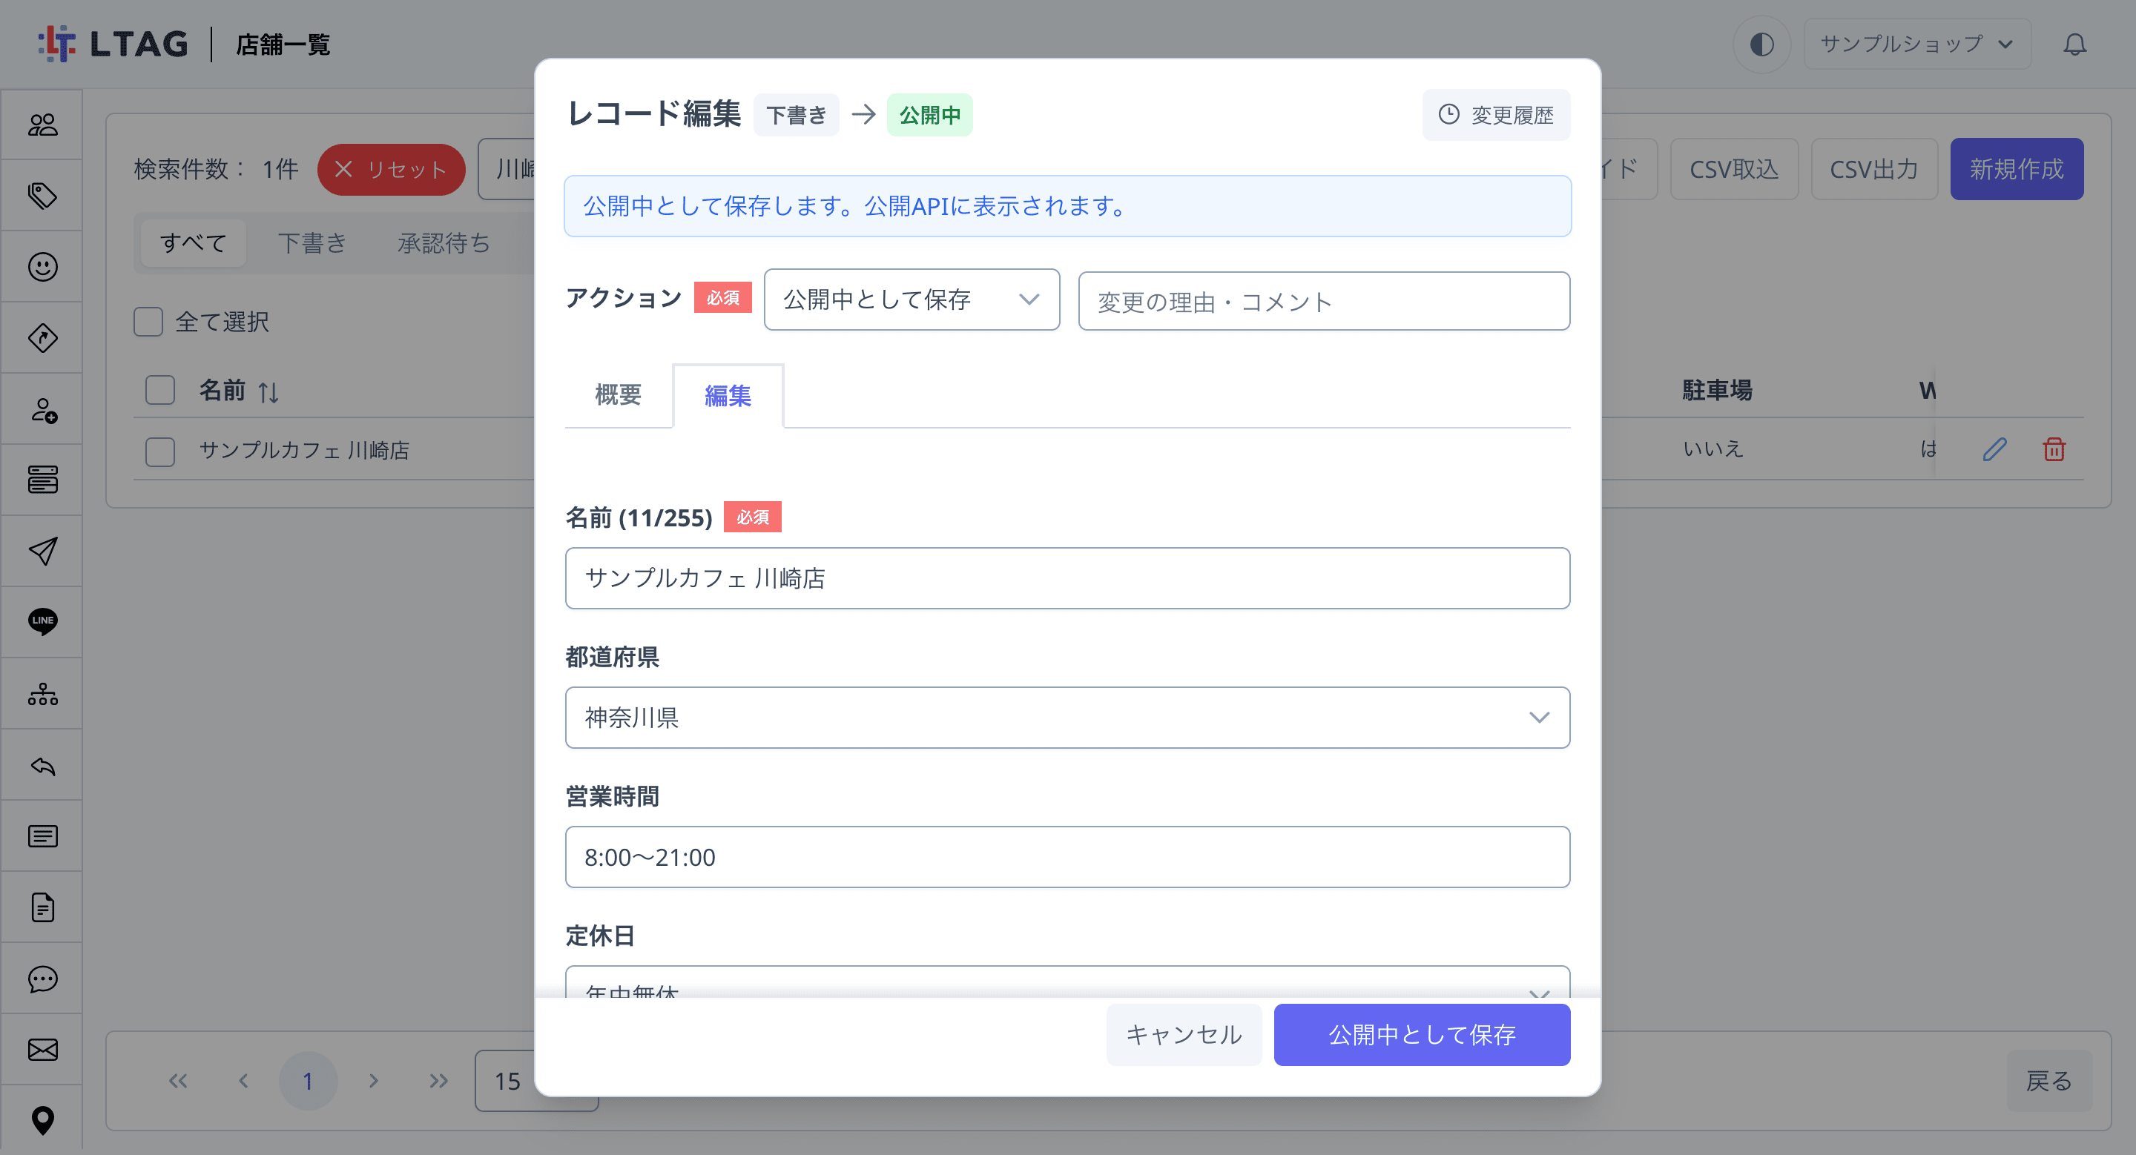
Task: Switch to the 編集 tab
Action: pos(727,396)
